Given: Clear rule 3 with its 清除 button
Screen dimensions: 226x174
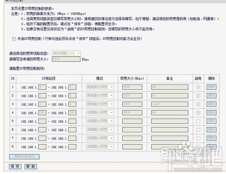Looking at the screenshot, I should click(x=212, y=104).
